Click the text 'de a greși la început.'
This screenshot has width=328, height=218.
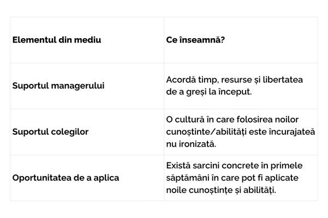[209, 92]
